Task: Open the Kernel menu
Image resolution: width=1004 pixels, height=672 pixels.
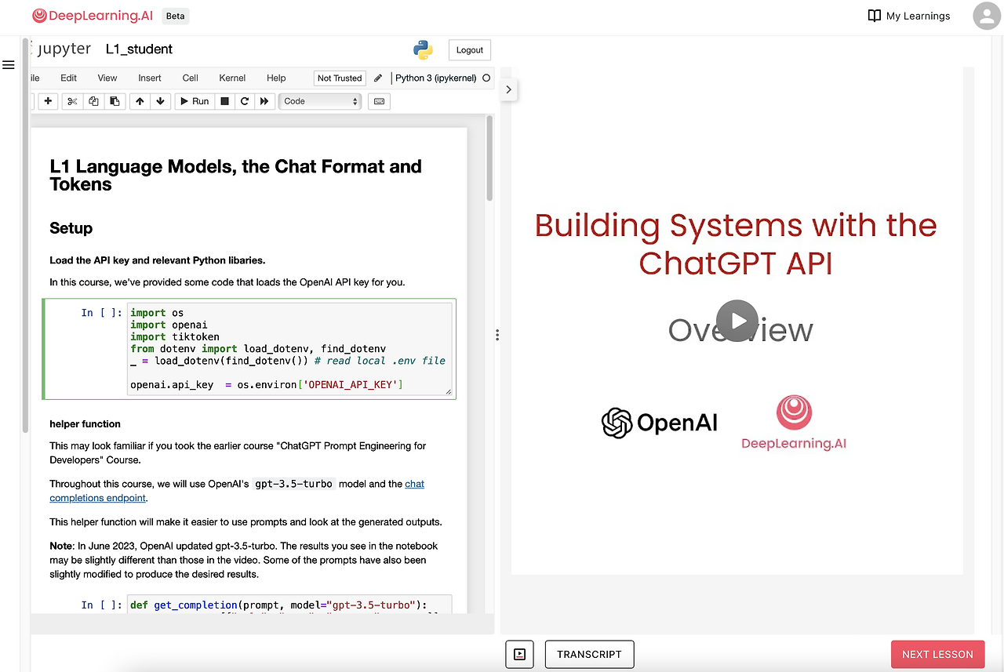Action: 232,78
